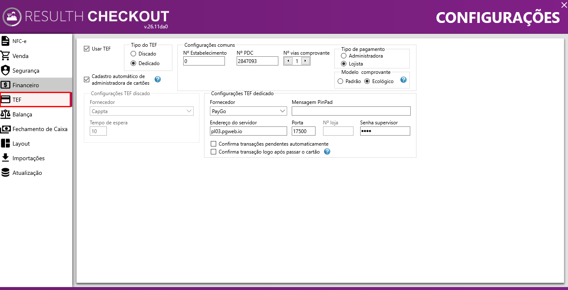Click the Importações download arrow icon
Viewport: 568px width, 290px height.
(5, 158)
